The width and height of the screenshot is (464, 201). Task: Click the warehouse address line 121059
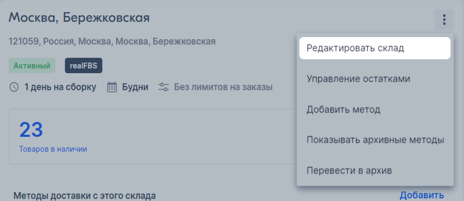(x=112, y=41)
